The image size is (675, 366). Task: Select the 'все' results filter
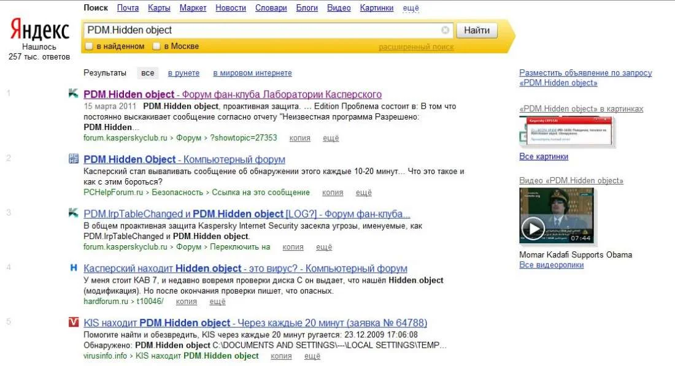pyautogui.click(x=148, y=73)
